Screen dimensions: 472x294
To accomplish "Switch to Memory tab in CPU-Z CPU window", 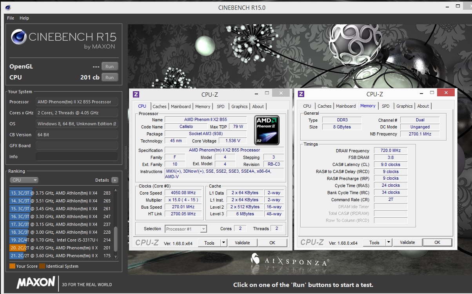I will [203, 106].
